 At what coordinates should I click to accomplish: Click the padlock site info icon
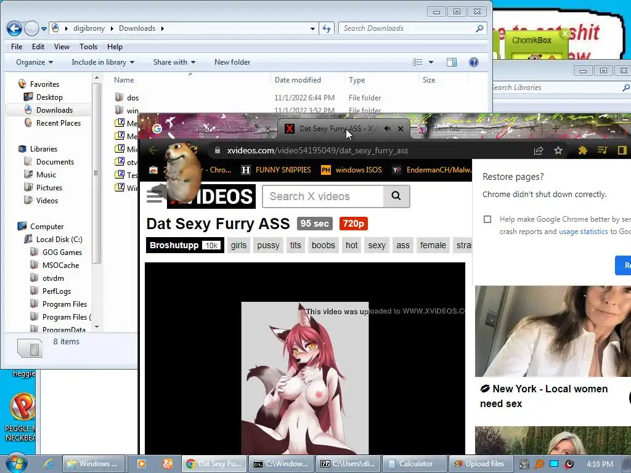pos(218,150)
